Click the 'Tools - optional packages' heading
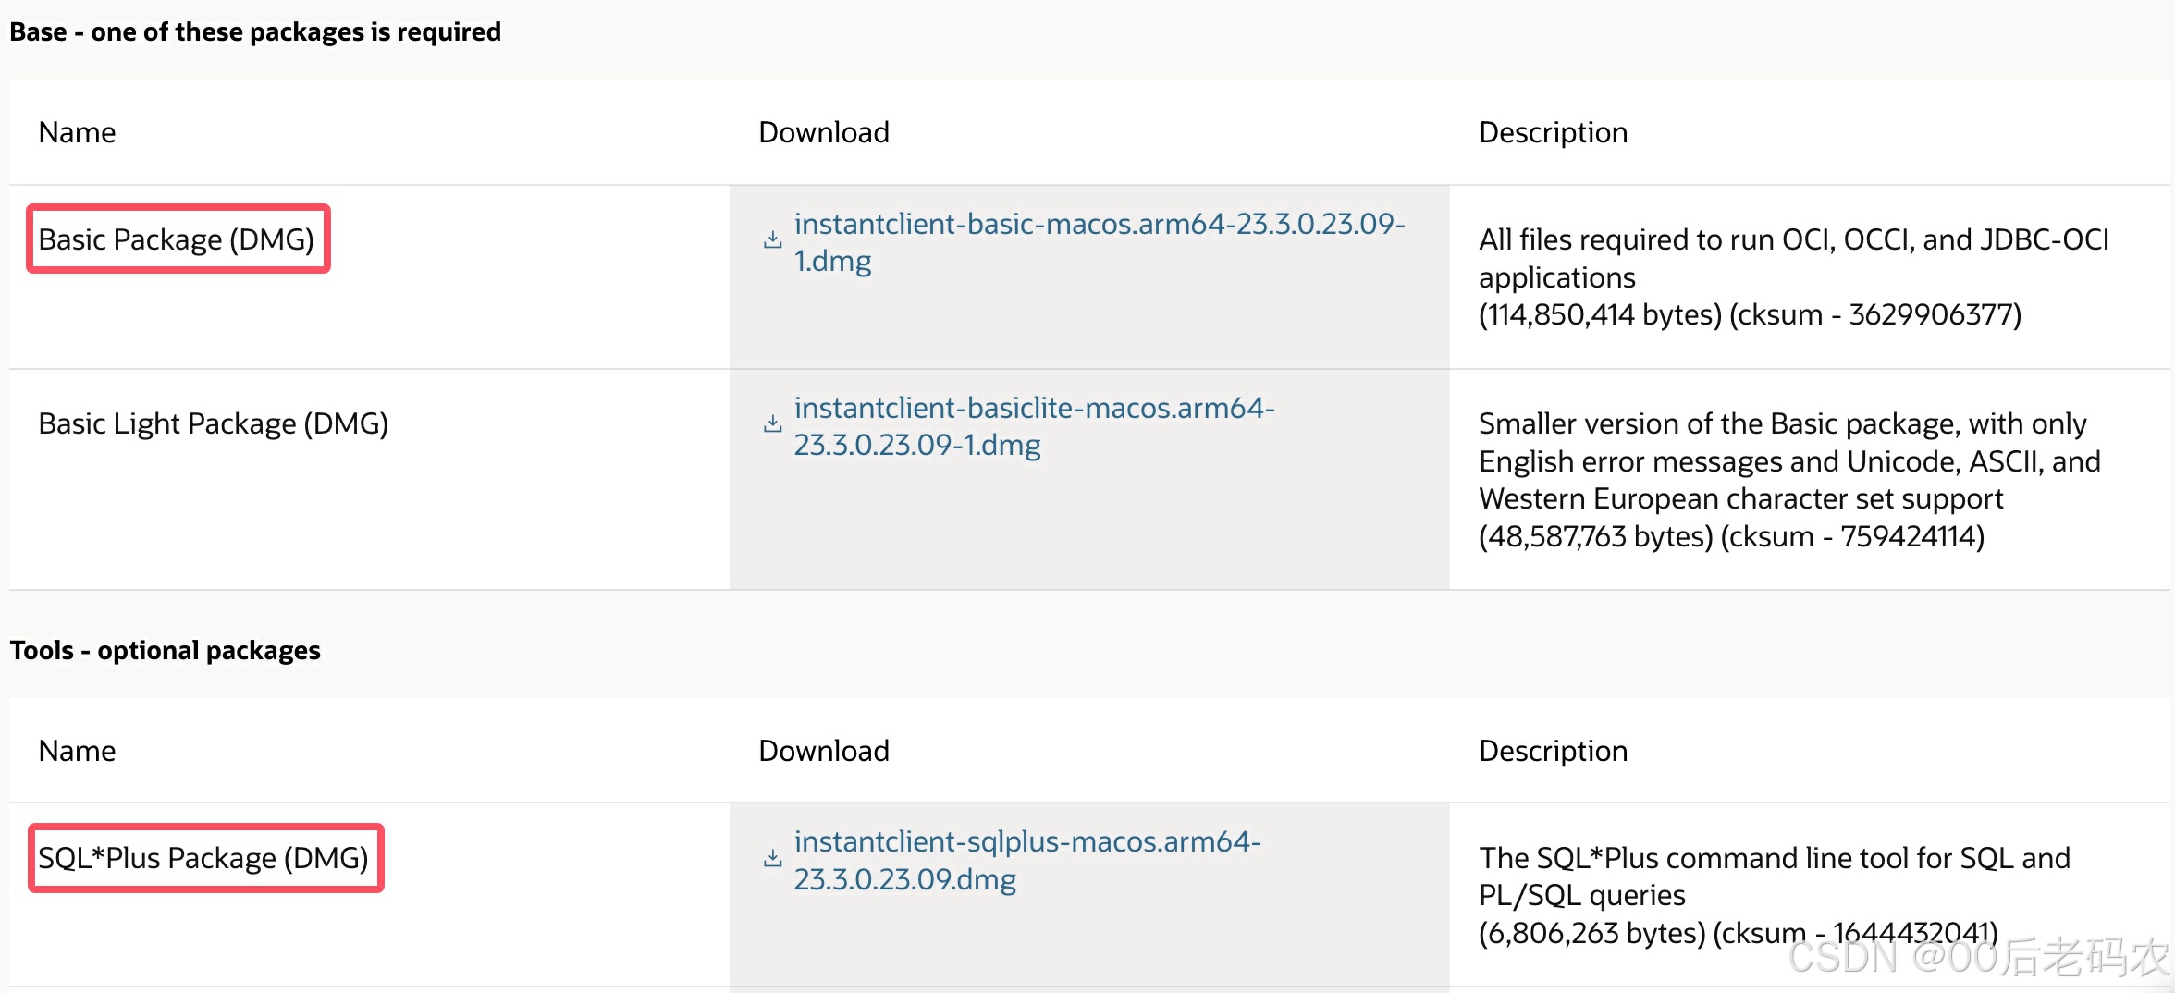The image size is (2175, 993). pos(166,650)
